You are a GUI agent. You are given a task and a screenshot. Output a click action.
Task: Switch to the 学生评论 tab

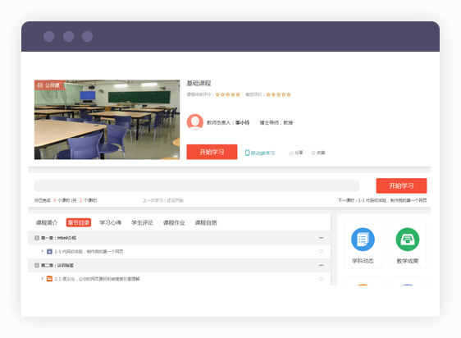pyautogui.click(x=142, y=222)
